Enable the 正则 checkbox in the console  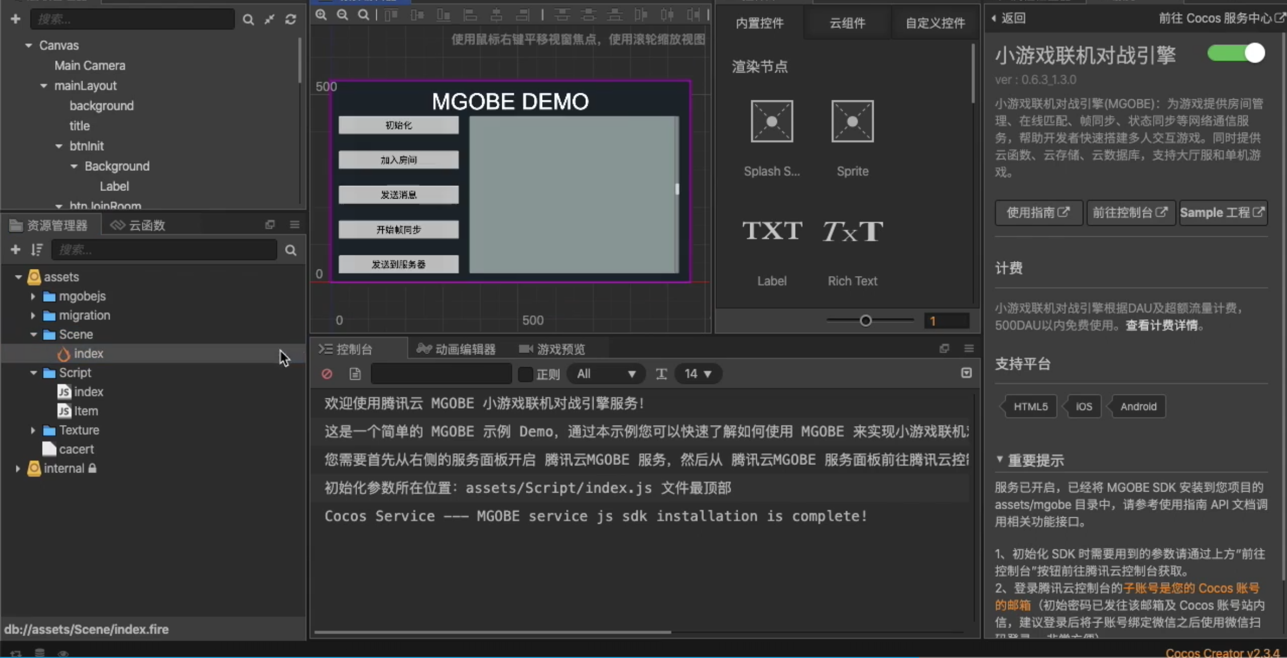[x=525, y=374]
